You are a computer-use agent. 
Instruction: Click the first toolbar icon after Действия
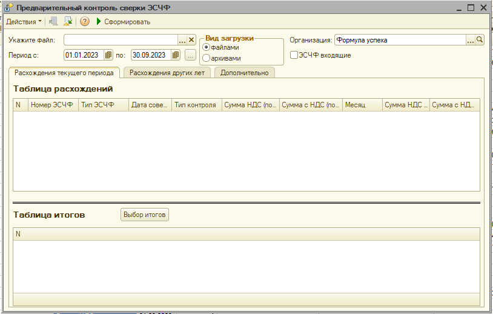(53, 22)
